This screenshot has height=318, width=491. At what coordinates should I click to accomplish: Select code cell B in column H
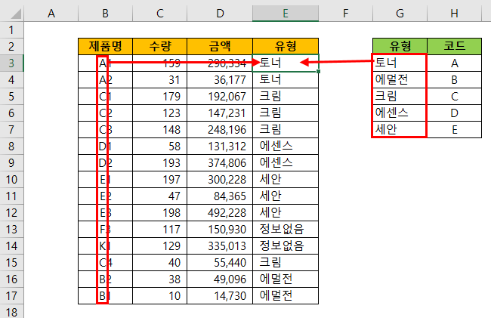tap(454, 80)
